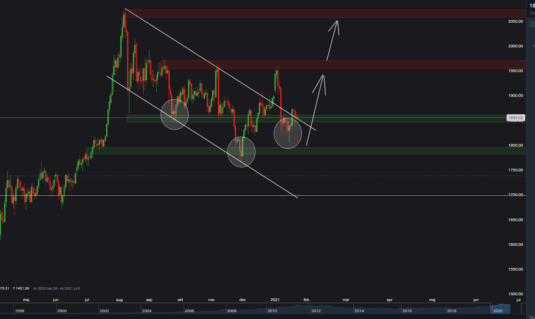Jump navigator to the 2010 marker
Image resolution: width=535 pixels, height=319 pixels.
[x=272, y=311]
